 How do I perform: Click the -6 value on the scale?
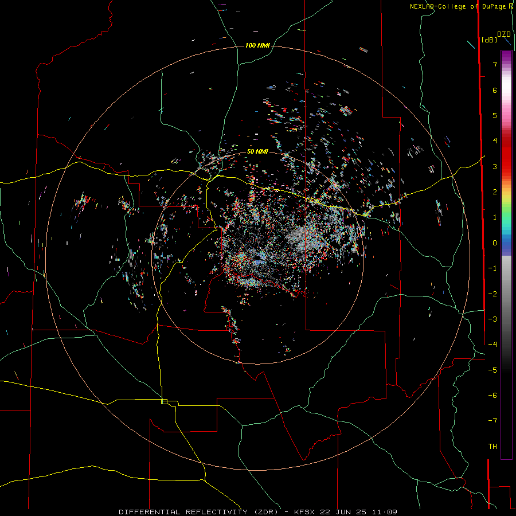tap(492, 396)
